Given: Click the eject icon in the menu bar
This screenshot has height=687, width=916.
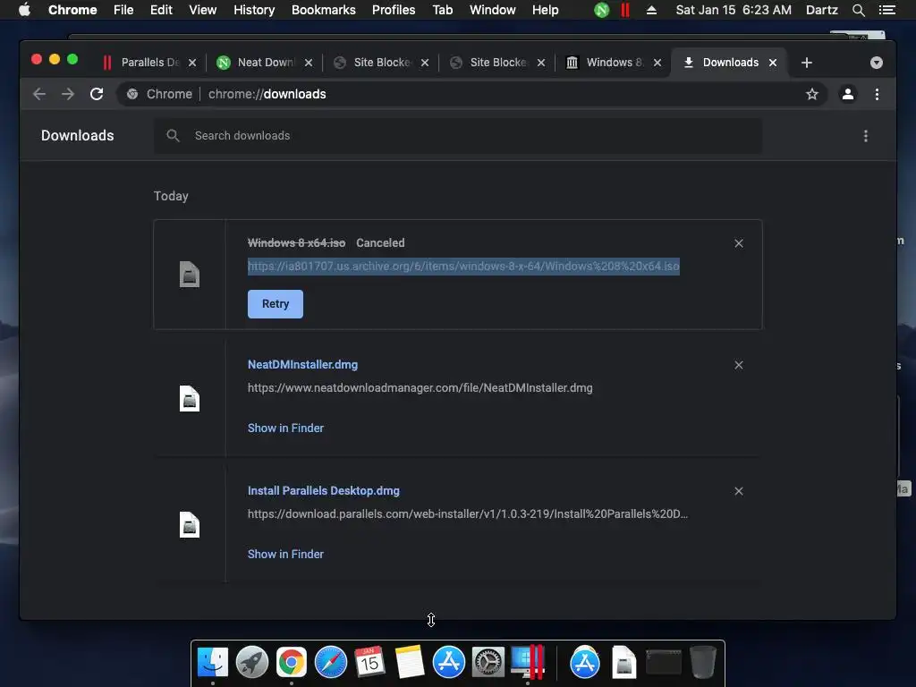Looking at the screenshot, I should tap(651, 10).
